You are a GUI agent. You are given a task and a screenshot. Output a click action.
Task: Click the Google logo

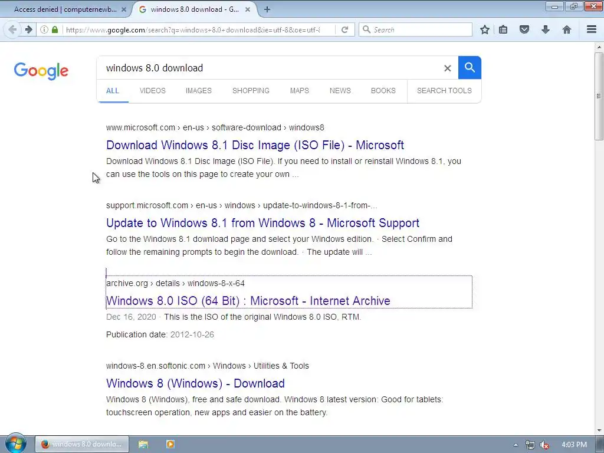coord(41,71)
